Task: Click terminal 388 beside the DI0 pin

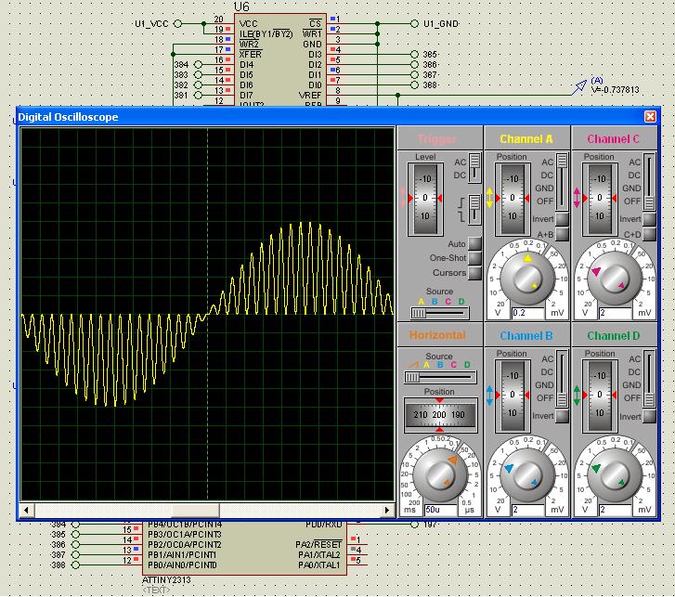Action: 414,85
